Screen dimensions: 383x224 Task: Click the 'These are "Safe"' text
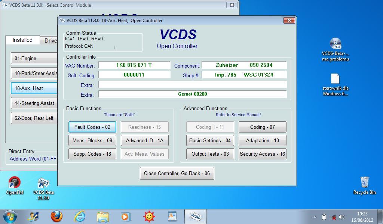coord(119,115)
